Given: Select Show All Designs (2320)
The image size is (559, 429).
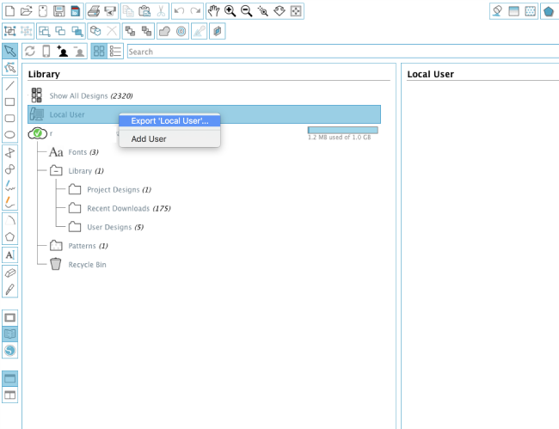Looking at the screenshot, I should (91, 95).
